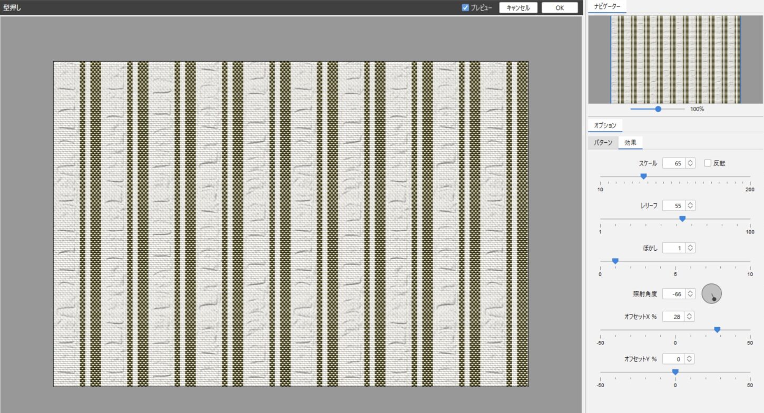Click the レリーフ slider handle
Screen dimensions: 764x413
tap(682, 219)
